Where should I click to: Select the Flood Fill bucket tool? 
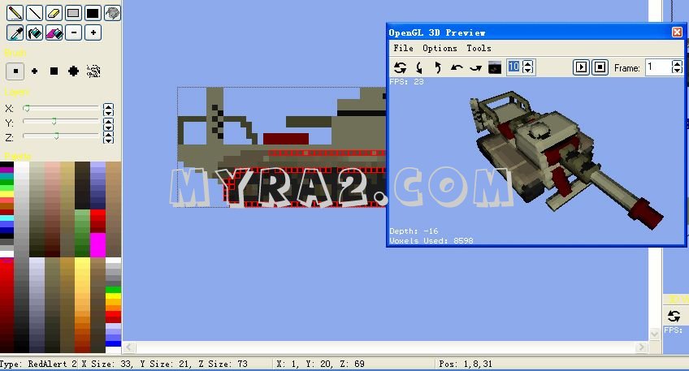point(34,33)
